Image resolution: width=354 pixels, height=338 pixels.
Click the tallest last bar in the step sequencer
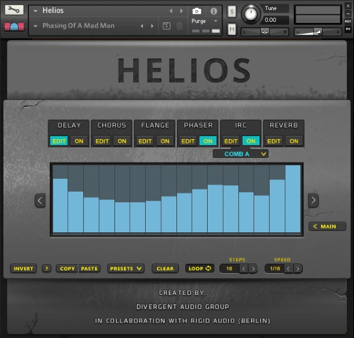[x=293, y=199]
